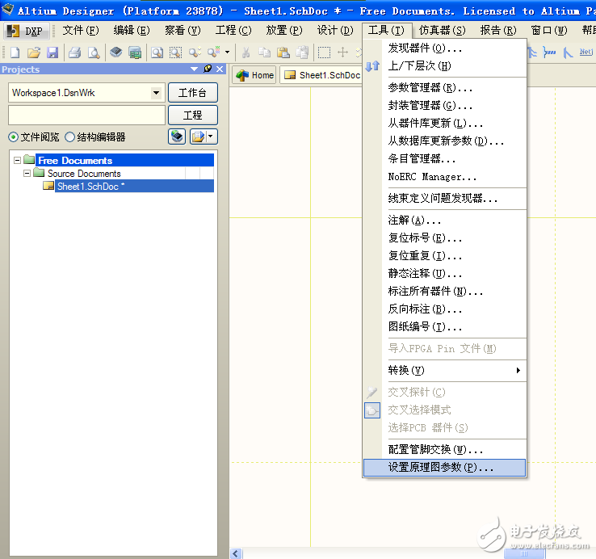Click the DXP system menu button
The height and width of the screenshot is (559, 596).
pyautogui.click(x=27, y=31)
